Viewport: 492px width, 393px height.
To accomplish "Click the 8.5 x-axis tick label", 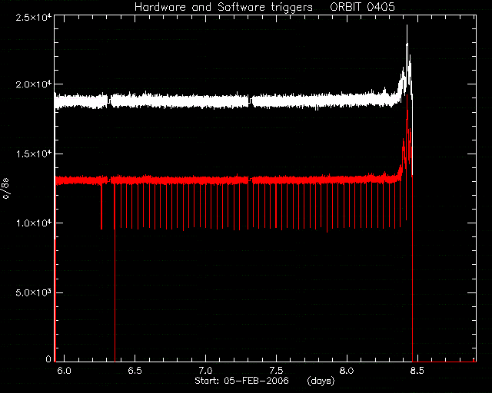I will coord(417,371).
